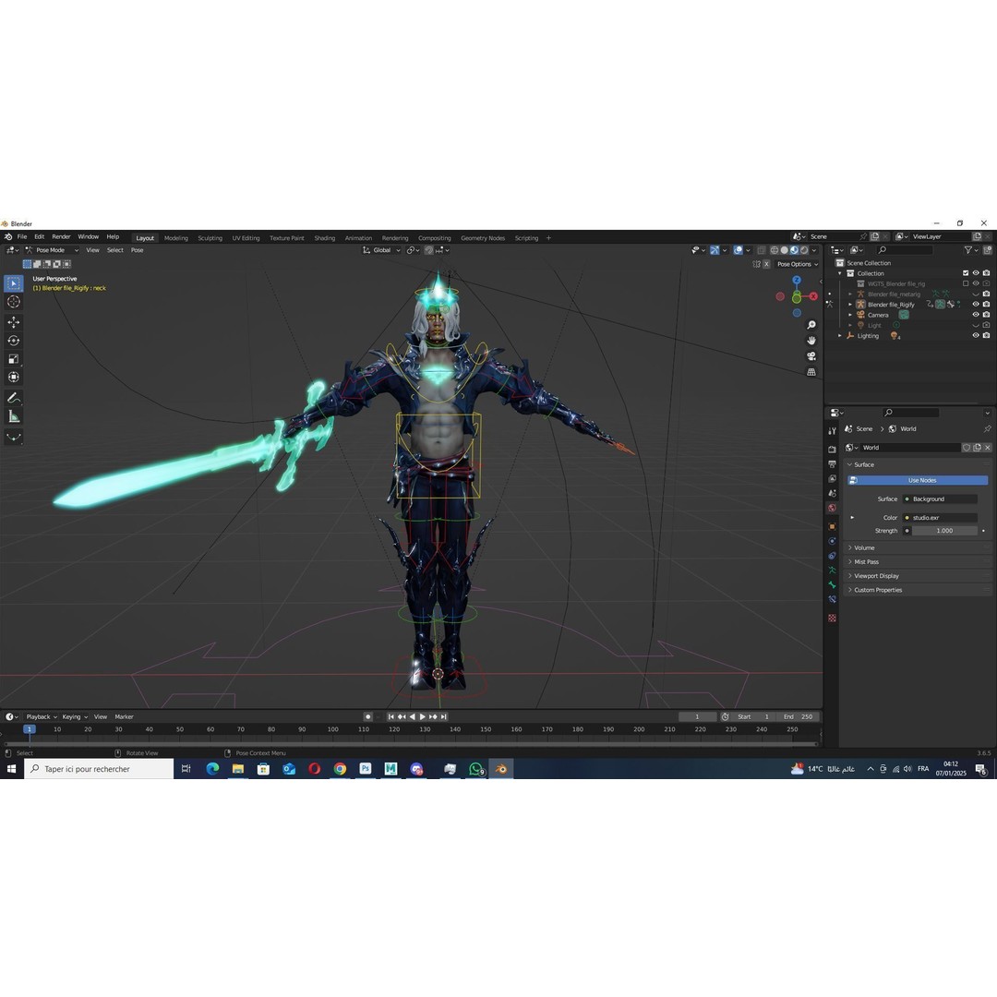Click the Windows Start button
997x997 pixels.
click(11, 769)
